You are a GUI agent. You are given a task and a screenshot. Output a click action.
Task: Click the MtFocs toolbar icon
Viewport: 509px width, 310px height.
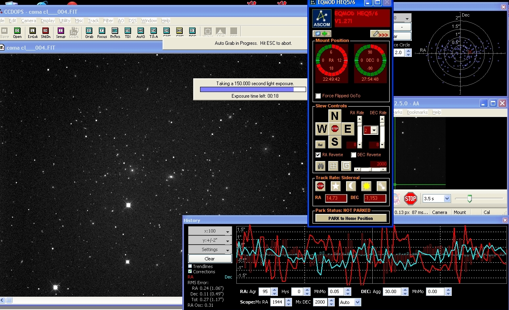click(115, 33)
